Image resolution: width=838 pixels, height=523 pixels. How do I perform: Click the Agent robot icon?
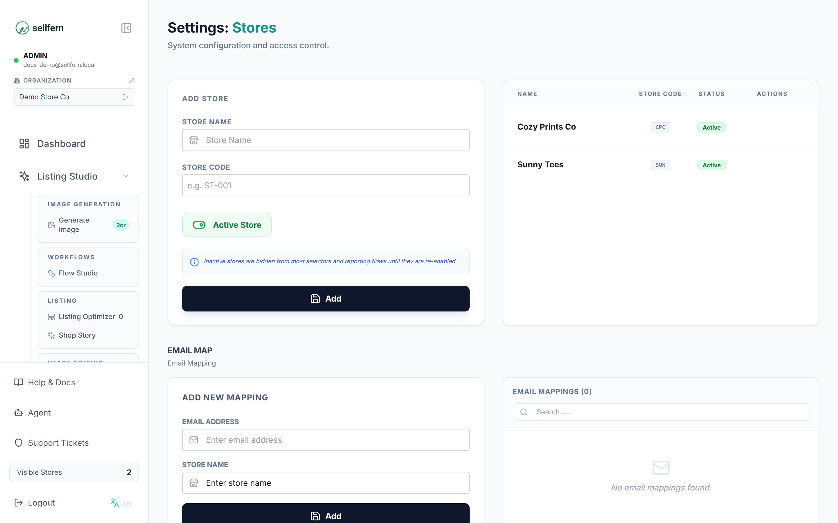coord(19,413)
